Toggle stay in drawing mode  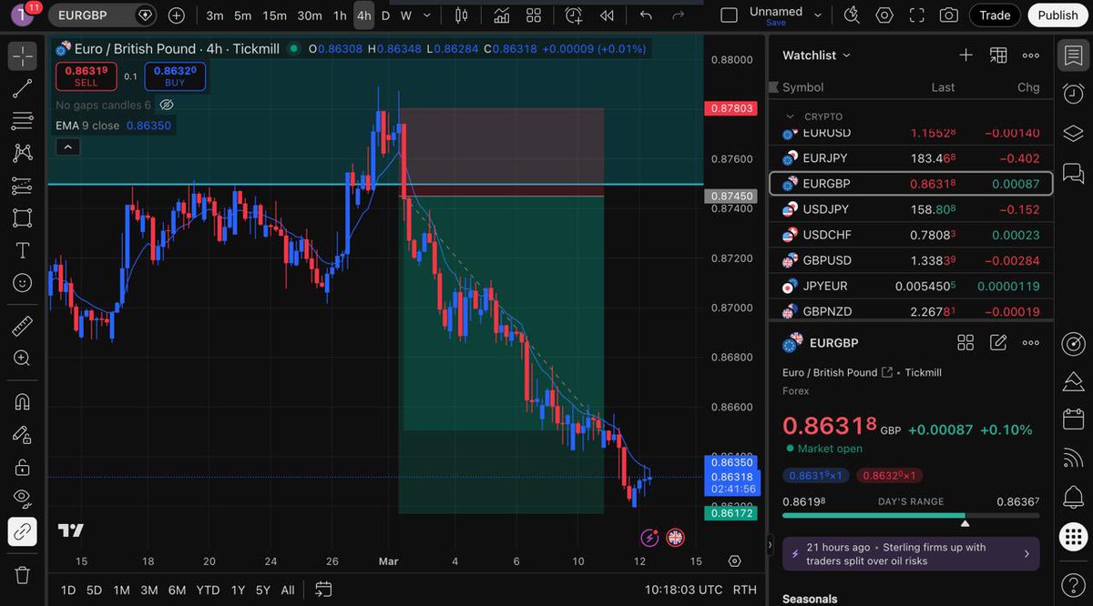pyautogui.click(x=23, y=434)
